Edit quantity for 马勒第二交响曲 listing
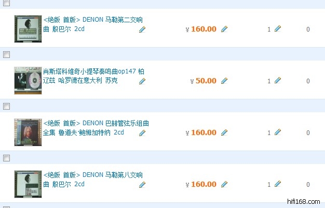Viewport: 325px width, 208px height. pyautogui.click(x=278, y=29)
